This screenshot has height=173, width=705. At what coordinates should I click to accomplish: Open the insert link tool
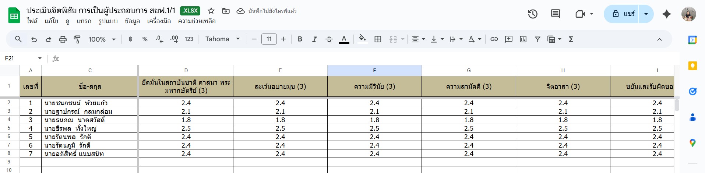pos(494,39)
